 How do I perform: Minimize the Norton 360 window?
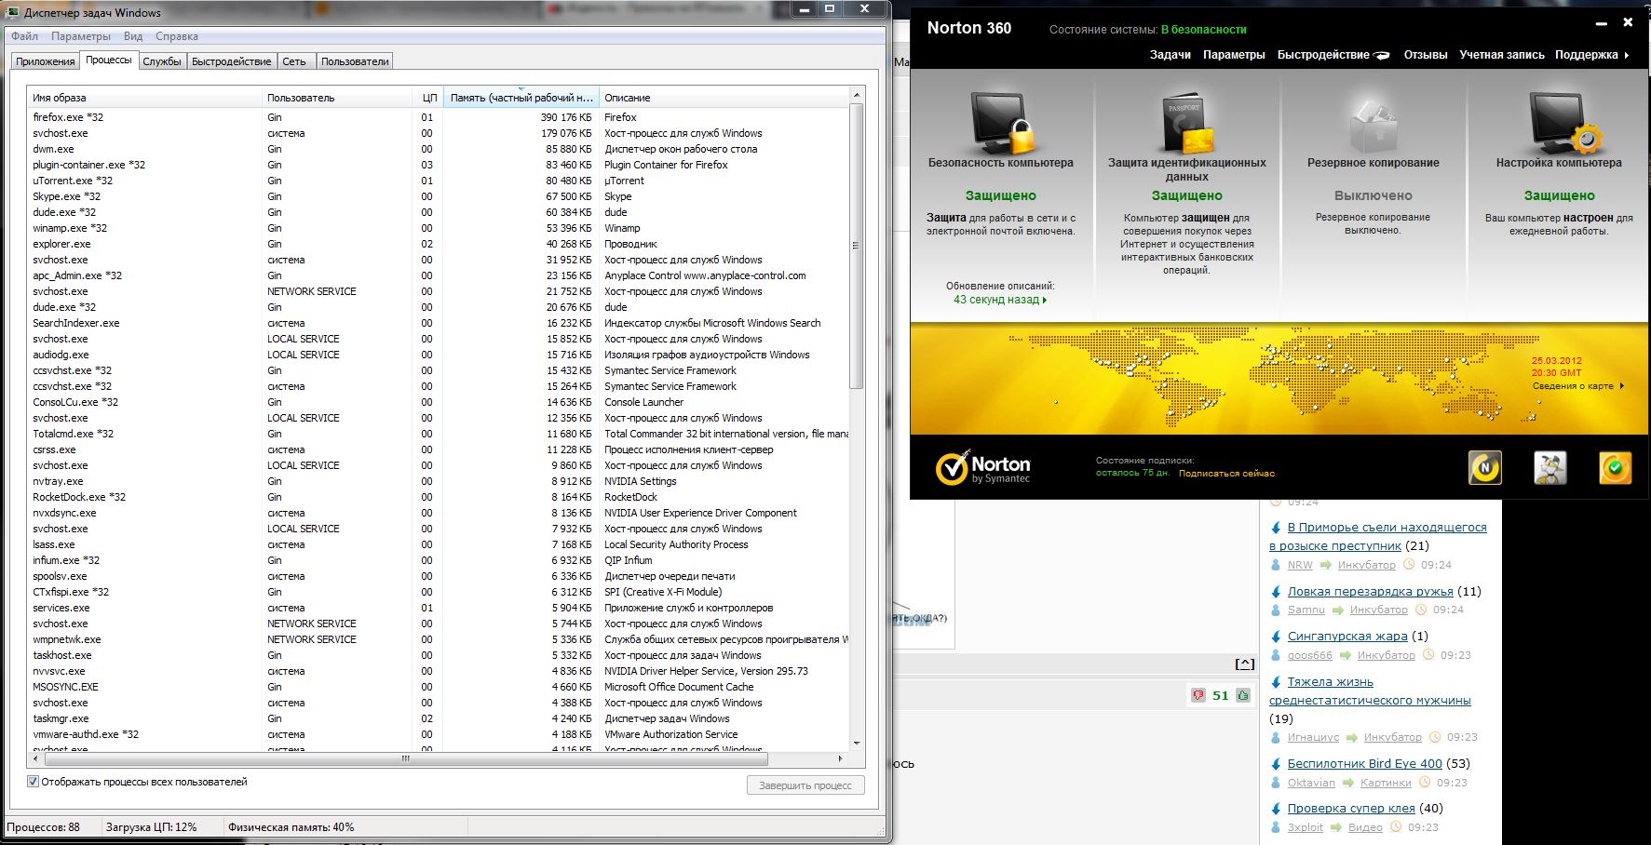(x=1603, y=25)
